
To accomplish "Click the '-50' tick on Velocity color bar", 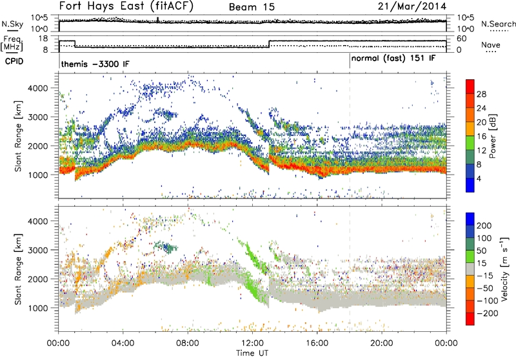I will 484,288.
